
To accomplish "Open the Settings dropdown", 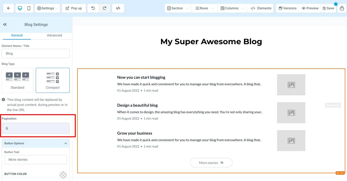I will (47, 8).
